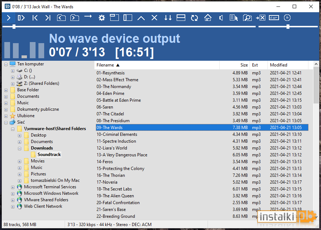This screenshot has width=321, height=230.
Task: Select the track 05-Battle at Eden Prime
Action: pos(202,100)
